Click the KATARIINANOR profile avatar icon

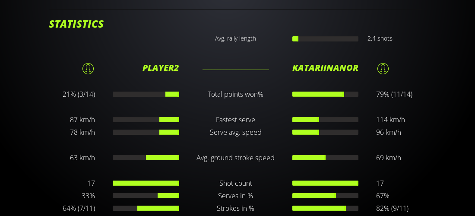[x=383, y=68]
